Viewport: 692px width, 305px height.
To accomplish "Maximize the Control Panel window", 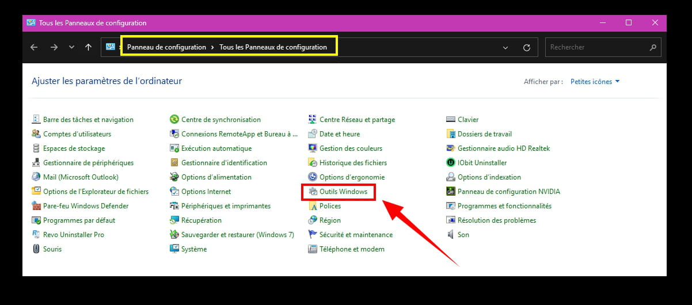I will pyautogui.click(x=629, y=23).
